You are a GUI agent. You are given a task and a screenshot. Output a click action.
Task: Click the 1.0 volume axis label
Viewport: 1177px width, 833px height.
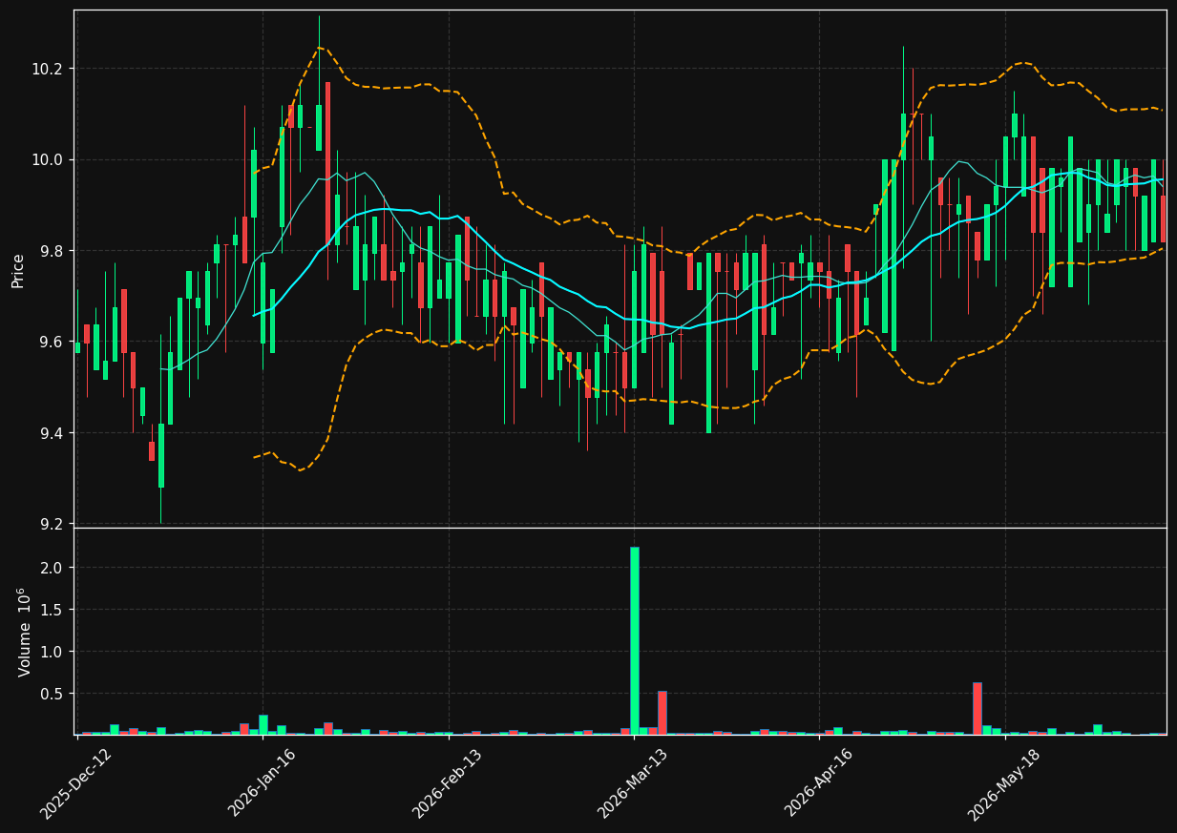pyautogui.click(x=53, y=652)
